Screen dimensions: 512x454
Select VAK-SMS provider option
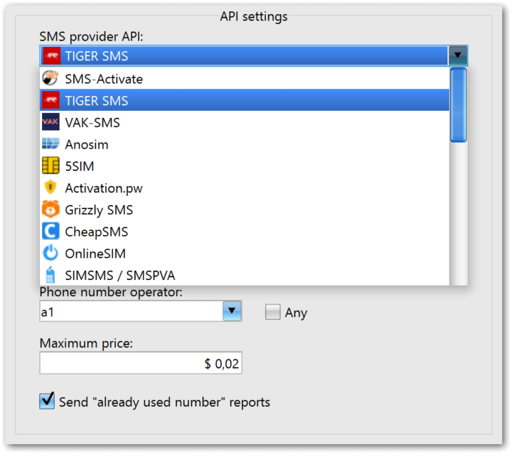(244, 122)
